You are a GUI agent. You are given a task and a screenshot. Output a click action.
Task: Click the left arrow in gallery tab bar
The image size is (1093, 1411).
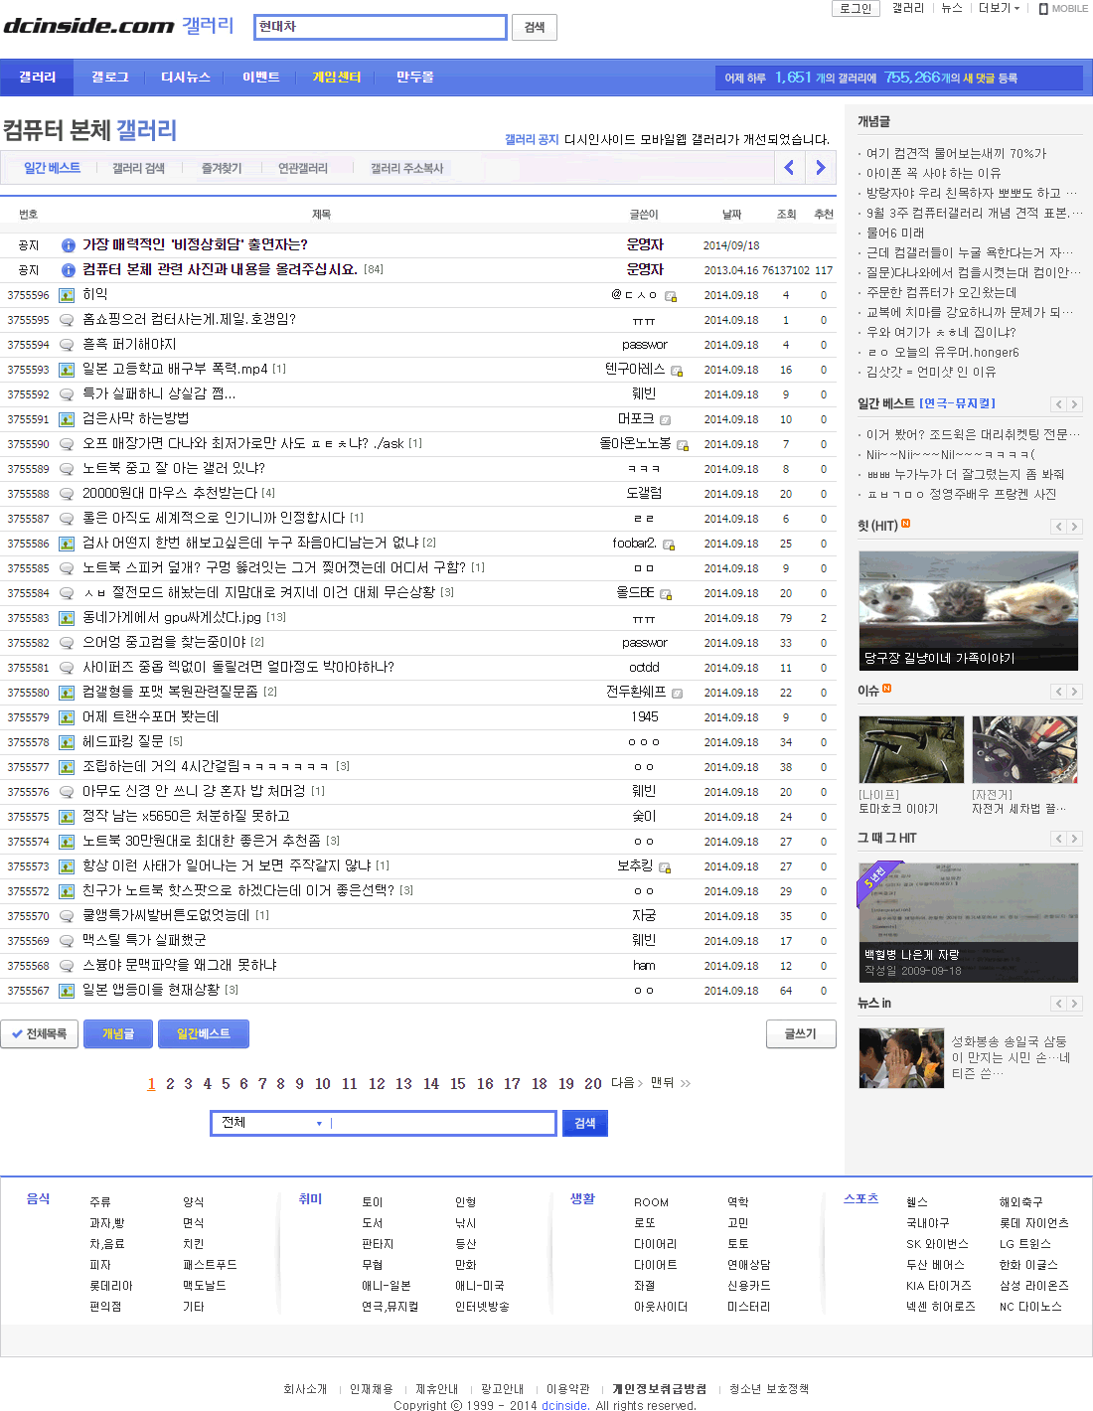click(789, 168)
